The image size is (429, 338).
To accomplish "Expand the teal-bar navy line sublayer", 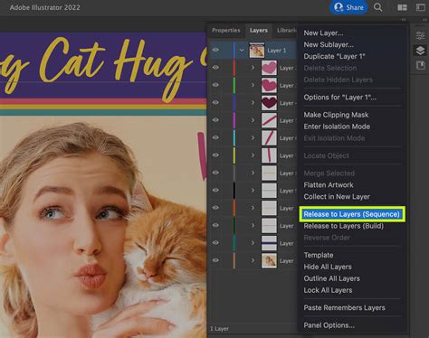I will 253,243.
